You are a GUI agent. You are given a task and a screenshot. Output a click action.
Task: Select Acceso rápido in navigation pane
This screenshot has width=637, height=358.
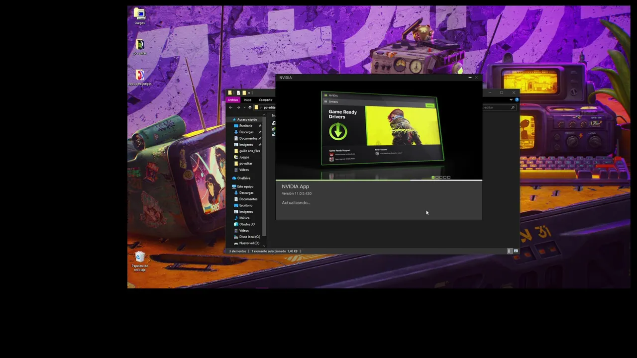[247, 119]
